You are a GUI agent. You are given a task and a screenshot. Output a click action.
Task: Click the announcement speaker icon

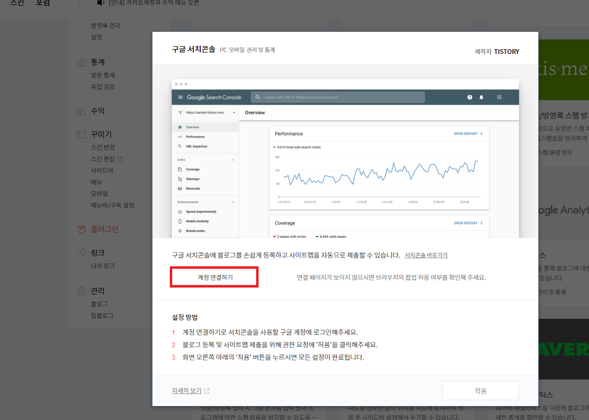[x=100, y=3]
